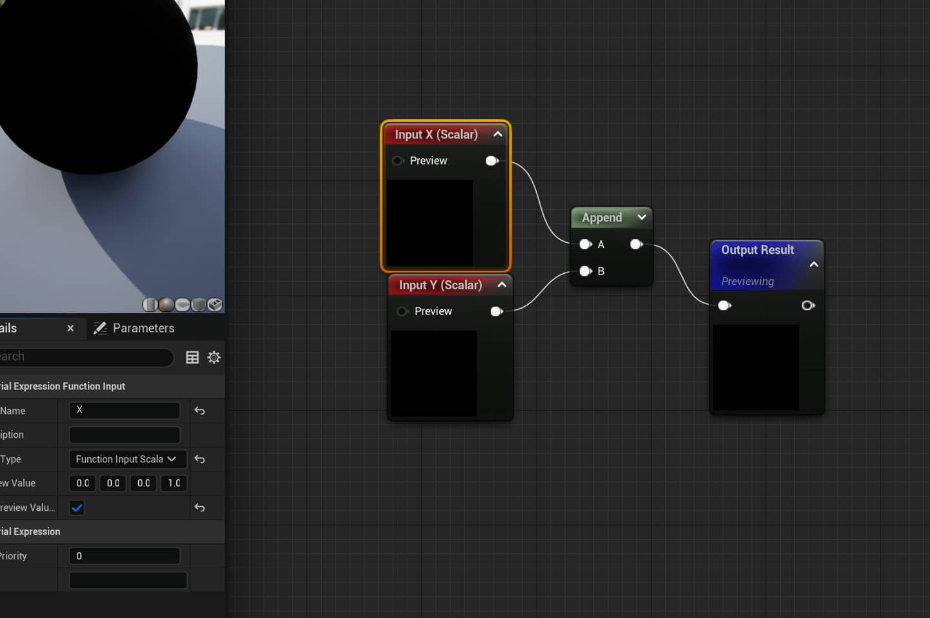Reset Input Type to default
This screenshot has height=618, width=930.
[200, 459]
